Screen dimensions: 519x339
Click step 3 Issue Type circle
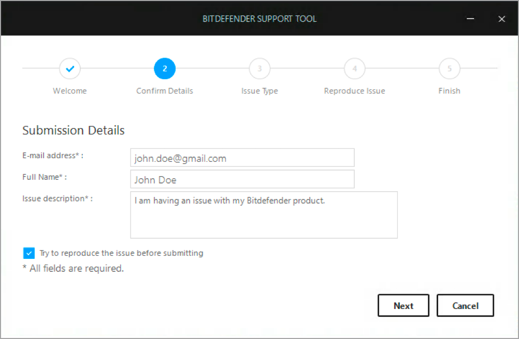[x=259, y=69]
